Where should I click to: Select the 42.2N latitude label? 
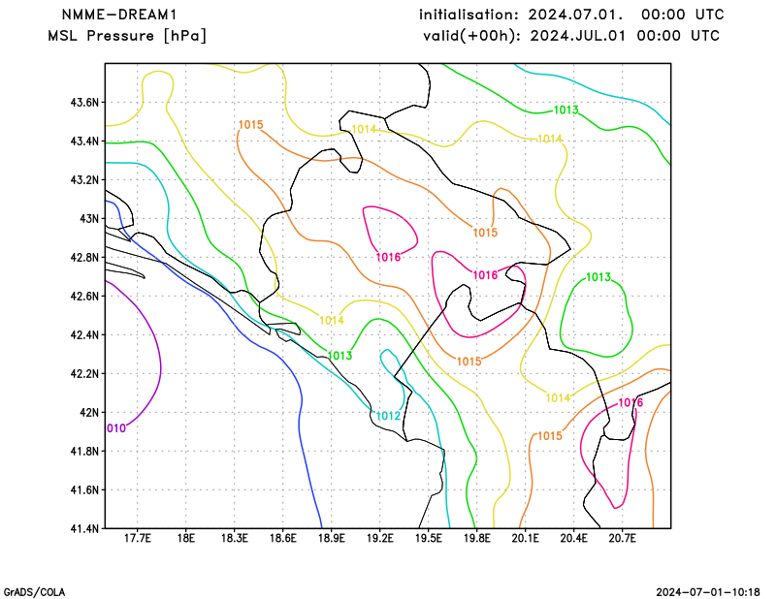(84, 373)
